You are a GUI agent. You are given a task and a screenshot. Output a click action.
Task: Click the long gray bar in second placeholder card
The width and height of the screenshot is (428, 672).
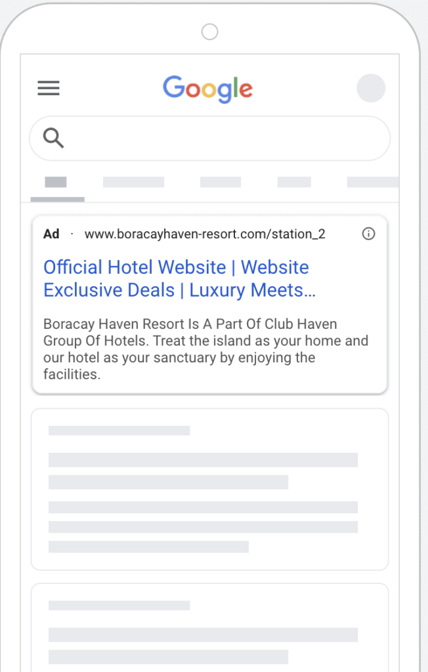[203, 635]
